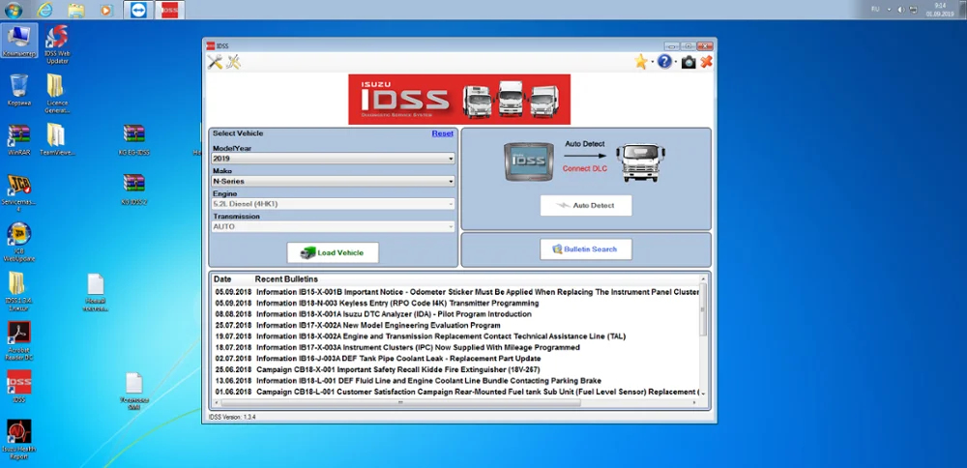This screenshot has width=967, height=468.
Task: Click the white truck image in Auto Detect panel
Action: pyautogui.click(x=641, y=162)
